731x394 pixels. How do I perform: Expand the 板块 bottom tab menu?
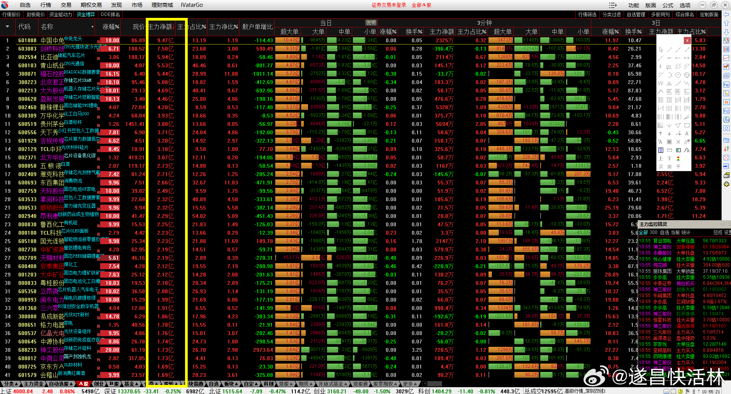click(x=231, y=384)
